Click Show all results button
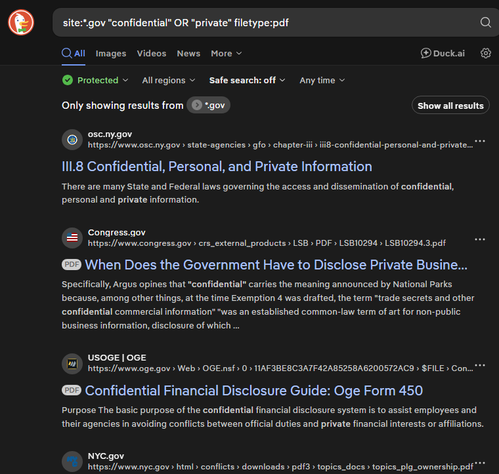Viewport: 499px width, 474px height. [450, 105]
